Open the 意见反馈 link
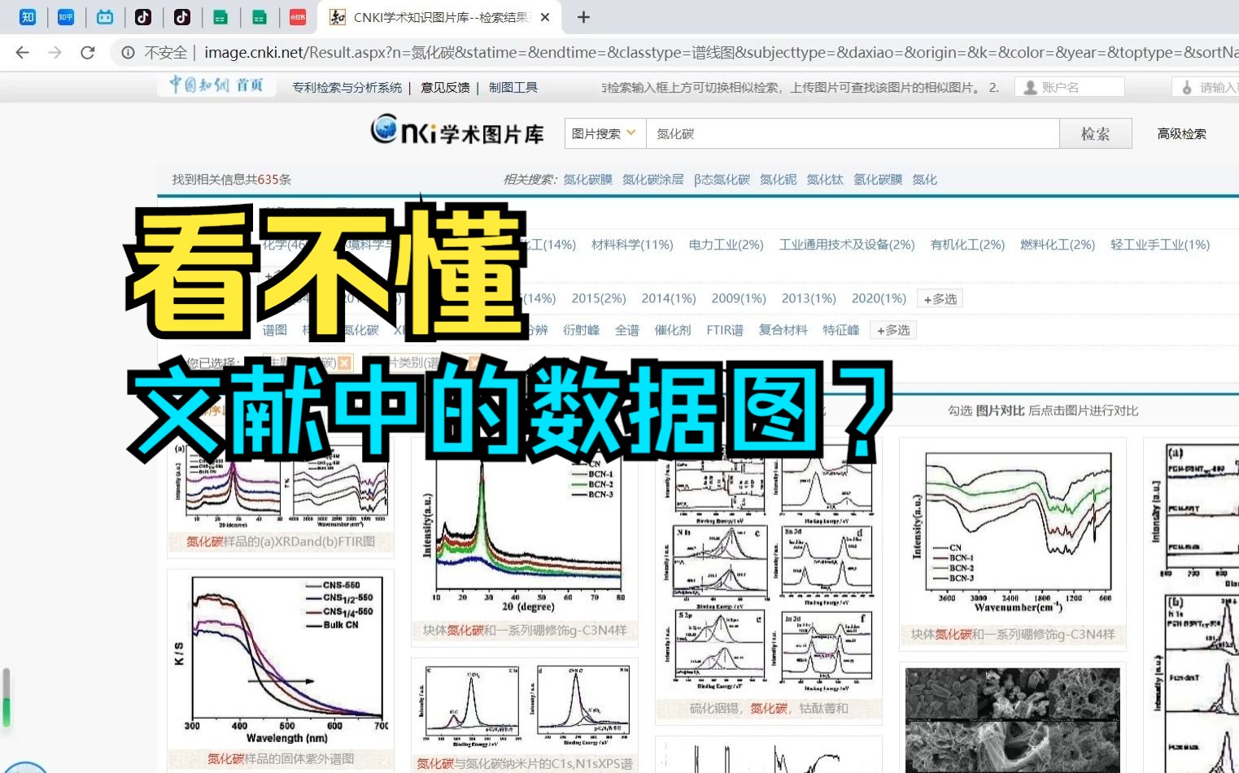Image resolution: width=1239 pixels, height=773 pixels. tap(445, 88)
